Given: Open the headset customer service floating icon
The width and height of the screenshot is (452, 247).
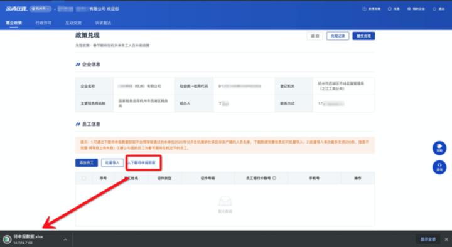Looking at the screenshot, I should click(x=439, y=167).
